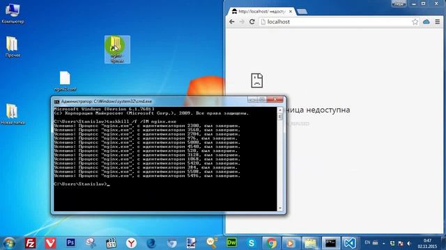The height and width of the screenshot is (250, 446).
Task: Select the Компьютер desktop icon
Action: tap(13, 13)
